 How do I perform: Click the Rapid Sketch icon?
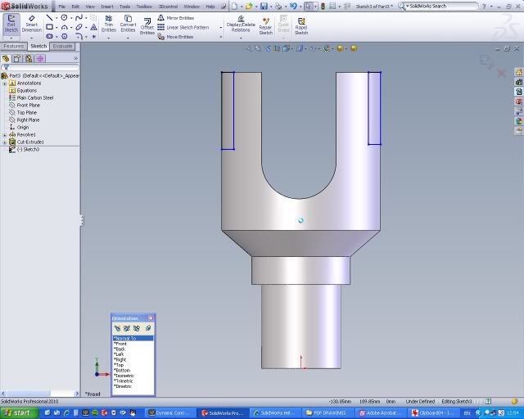pos(301,25)
